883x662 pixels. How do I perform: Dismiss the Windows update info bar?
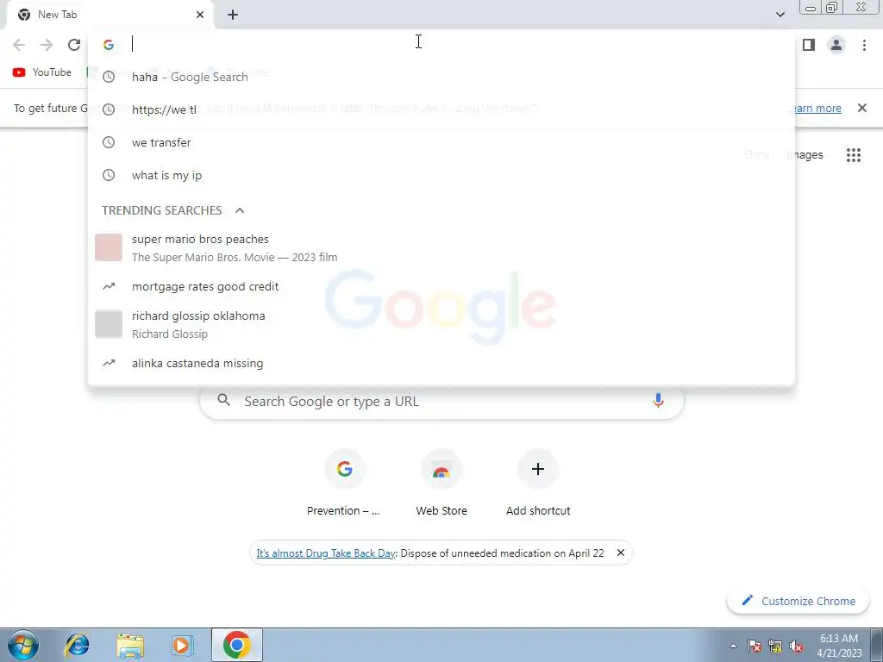[861, 108]
